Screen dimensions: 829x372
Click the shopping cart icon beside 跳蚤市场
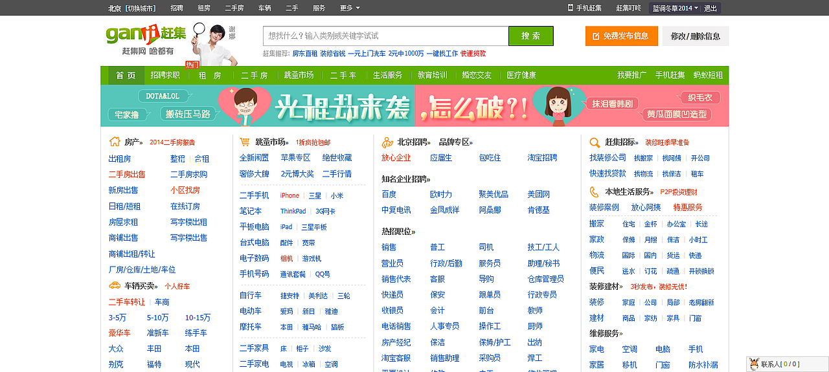(x=245, y=142)
